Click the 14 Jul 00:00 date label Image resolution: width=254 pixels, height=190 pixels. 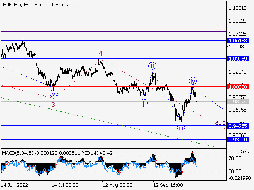[x=65, y=185]
